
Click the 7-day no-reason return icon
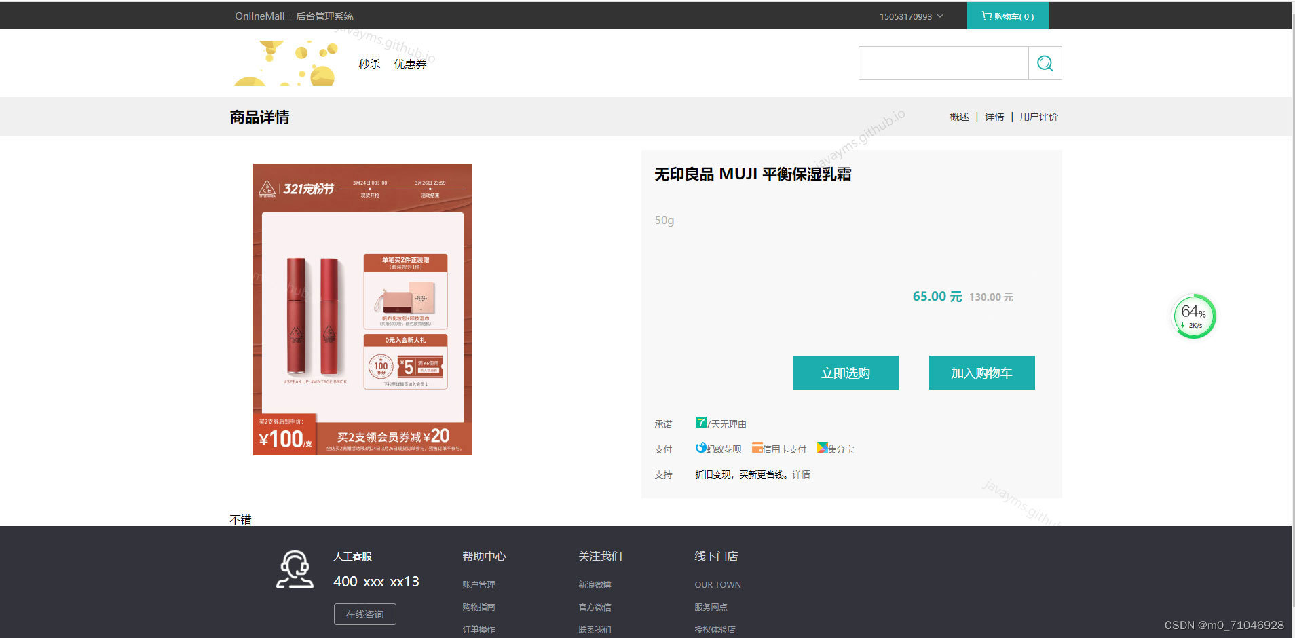(700, 422)
